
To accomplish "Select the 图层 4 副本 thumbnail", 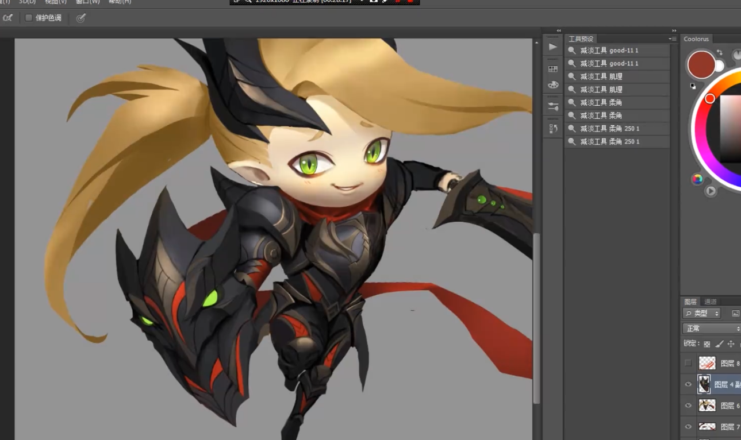I will [x=704, y=384].
